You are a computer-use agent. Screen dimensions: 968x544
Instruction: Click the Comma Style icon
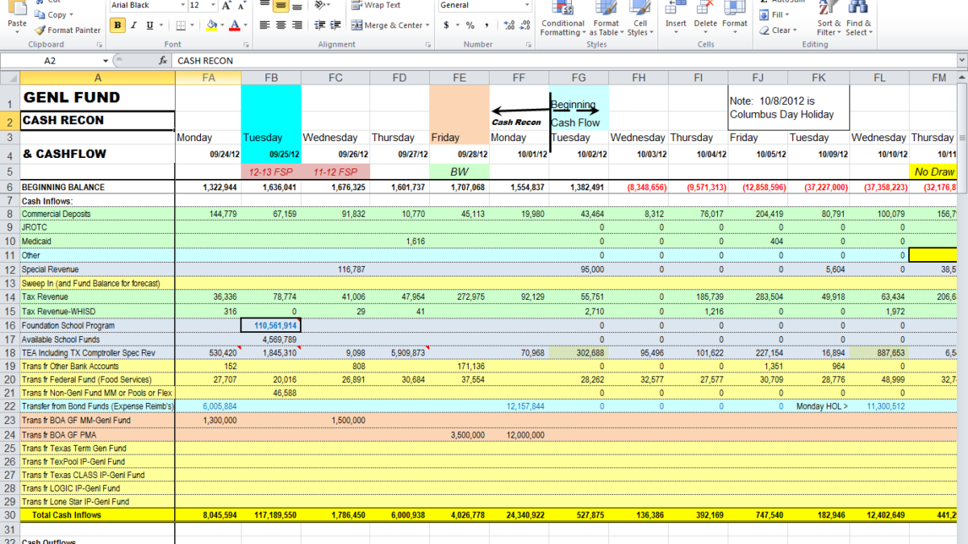tap(486, 25)
